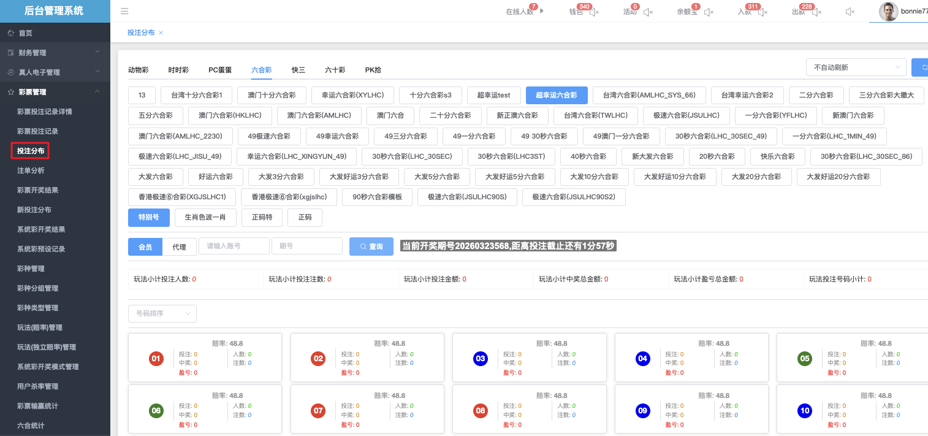Select the 澳门六合彩(HKLHC) lottery button

coord(230,115)
